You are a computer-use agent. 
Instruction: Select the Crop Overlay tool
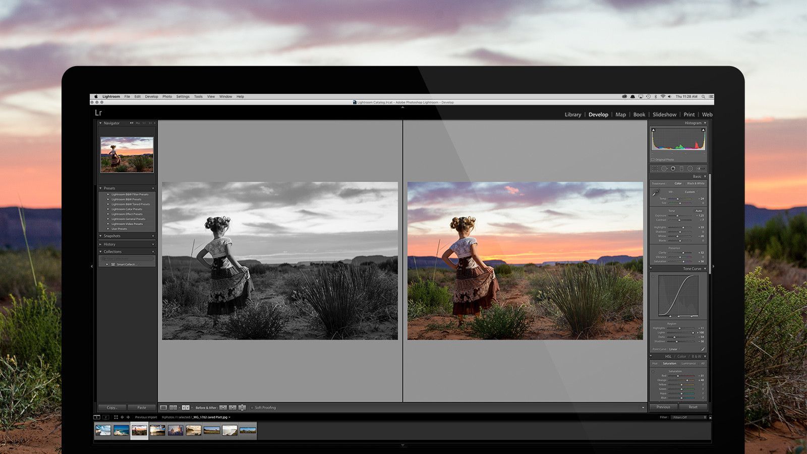(x=655, y=168)
